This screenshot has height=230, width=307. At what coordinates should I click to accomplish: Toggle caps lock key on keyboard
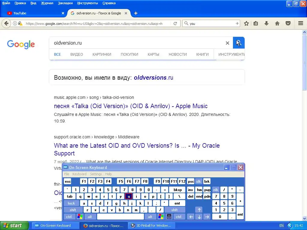tap(71, 203)
